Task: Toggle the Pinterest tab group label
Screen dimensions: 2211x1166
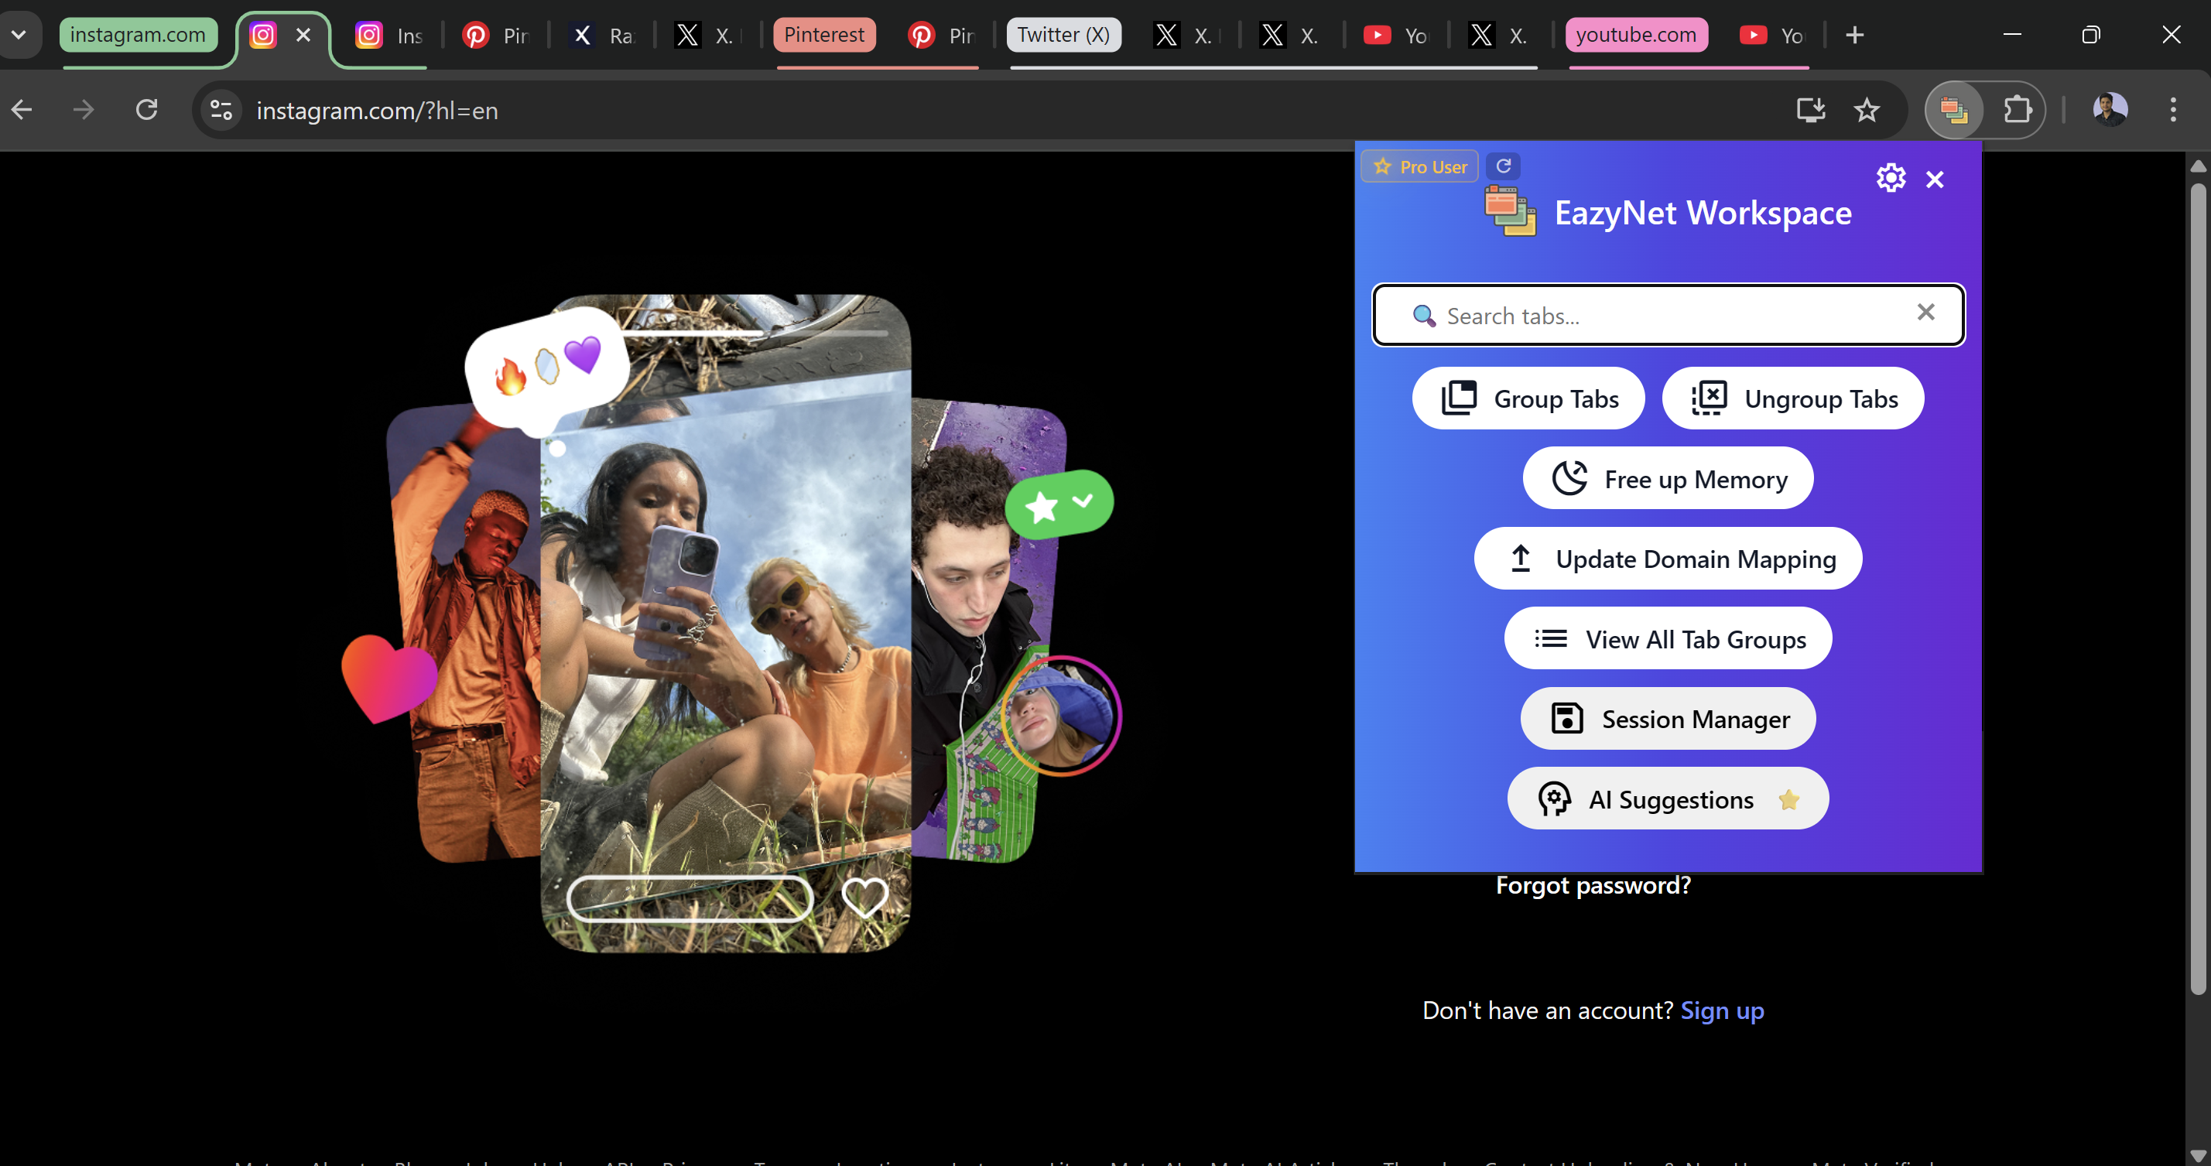Action: (x=823, y=34)
